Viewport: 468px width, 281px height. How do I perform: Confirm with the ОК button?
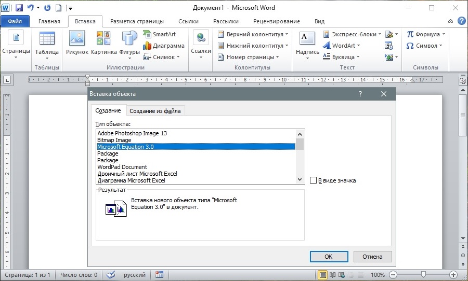click(x=329, y=257)
